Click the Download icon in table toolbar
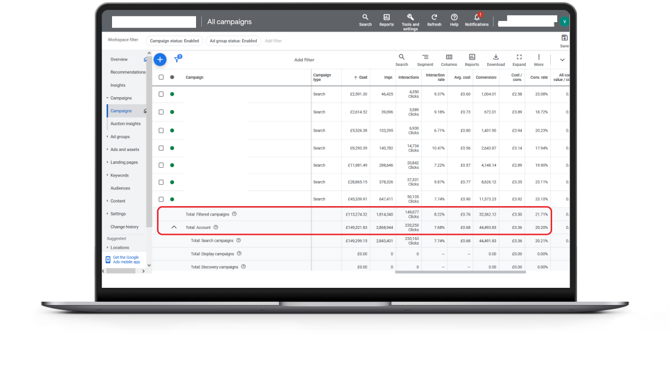 (x=495, y=57)
